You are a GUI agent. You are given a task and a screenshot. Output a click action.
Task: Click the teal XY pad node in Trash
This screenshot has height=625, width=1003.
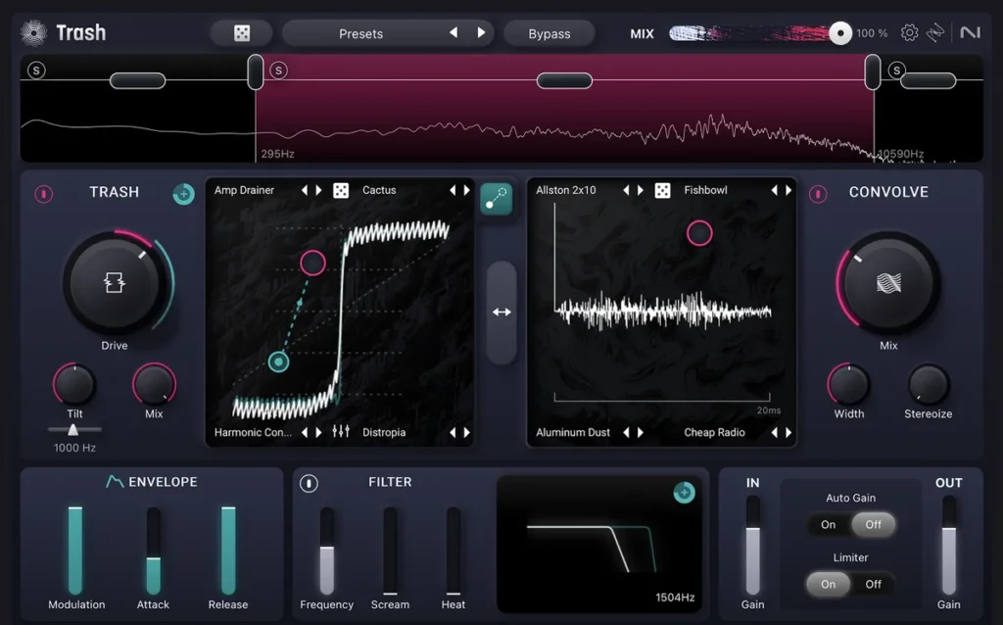click(x=278, y=362)
